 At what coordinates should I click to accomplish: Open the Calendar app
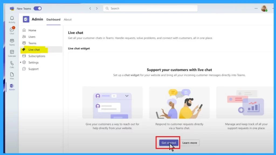click(12, 53)
